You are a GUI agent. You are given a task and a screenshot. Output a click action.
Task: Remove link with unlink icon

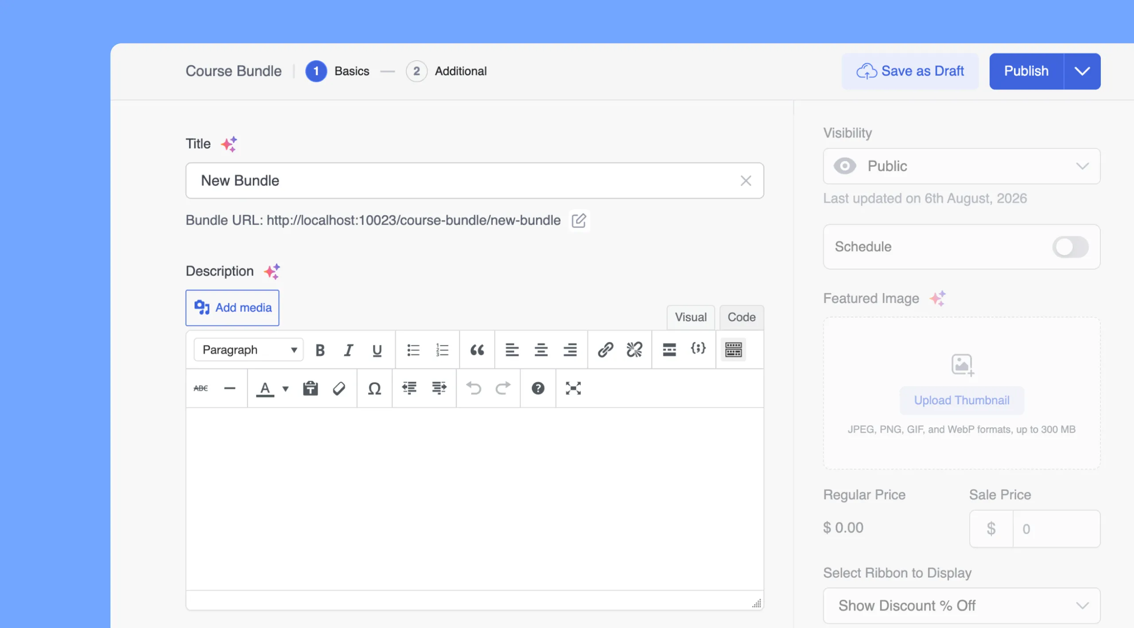(634, 350)
